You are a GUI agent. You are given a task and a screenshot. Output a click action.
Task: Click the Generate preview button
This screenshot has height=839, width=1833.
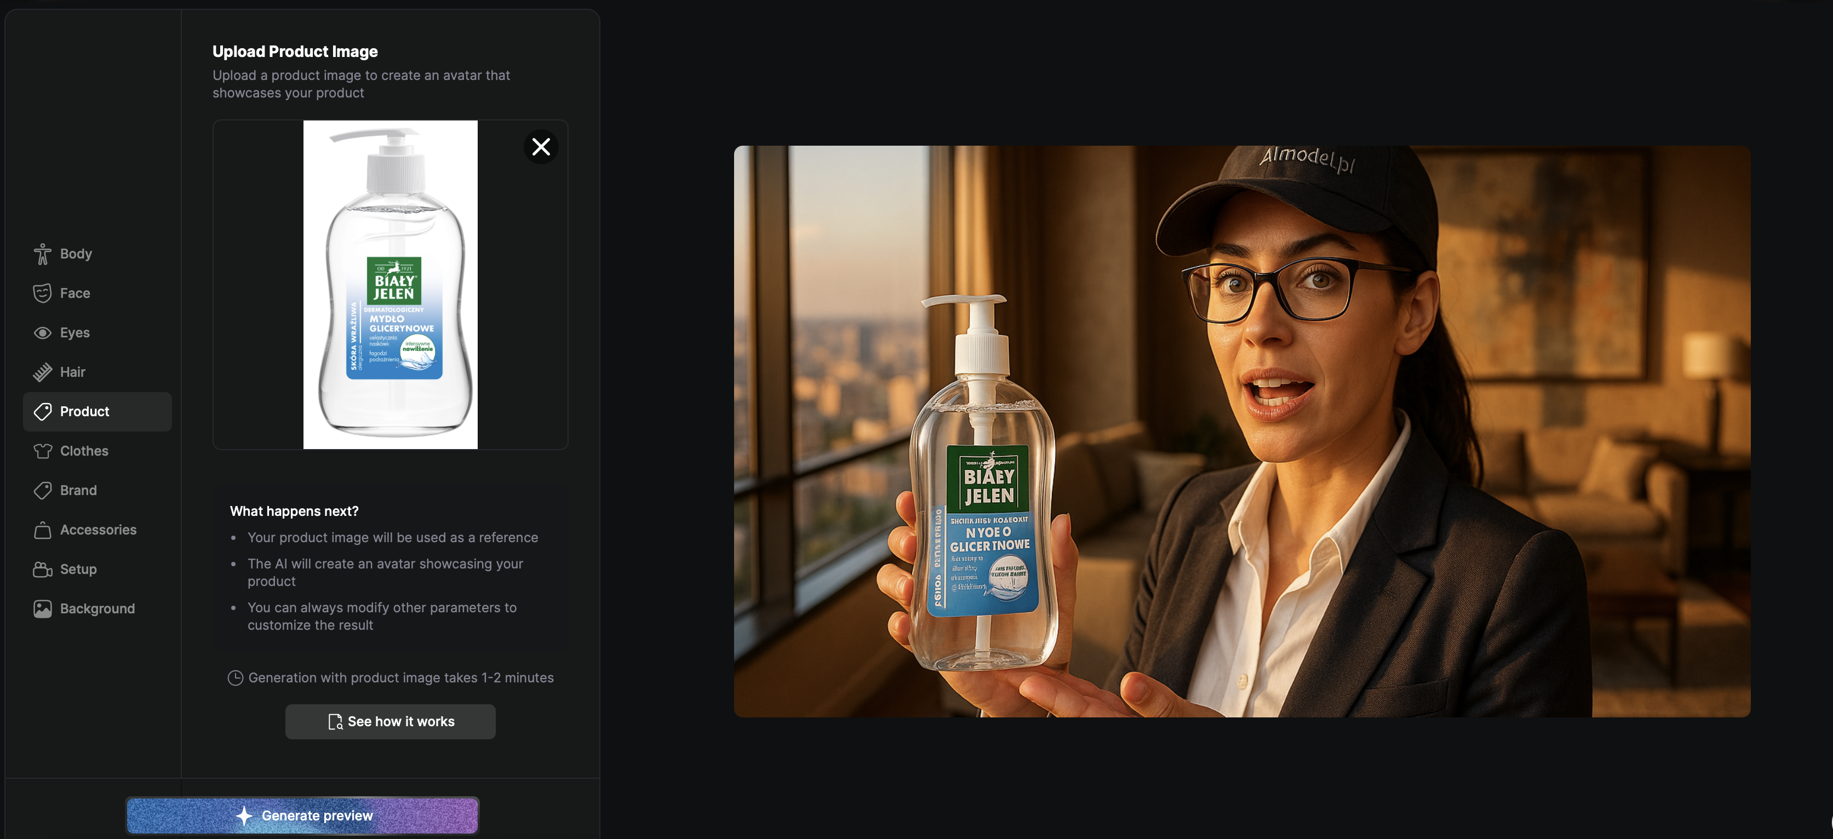tap(302, 815)
